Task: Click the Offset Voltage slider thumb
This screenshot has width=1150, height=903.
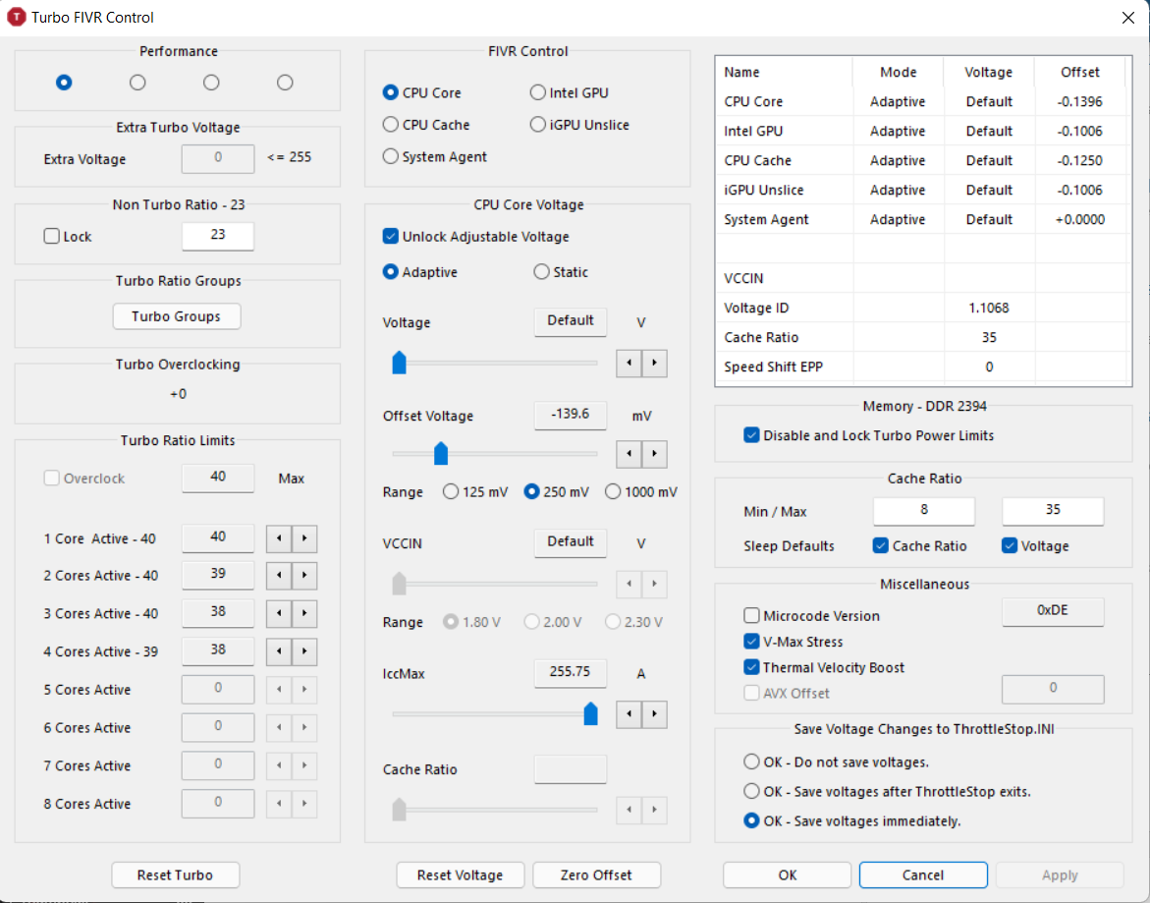Action: 441,453
